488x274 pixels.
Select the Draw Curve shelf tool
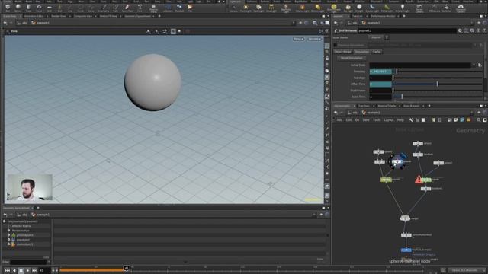(104, 8)
